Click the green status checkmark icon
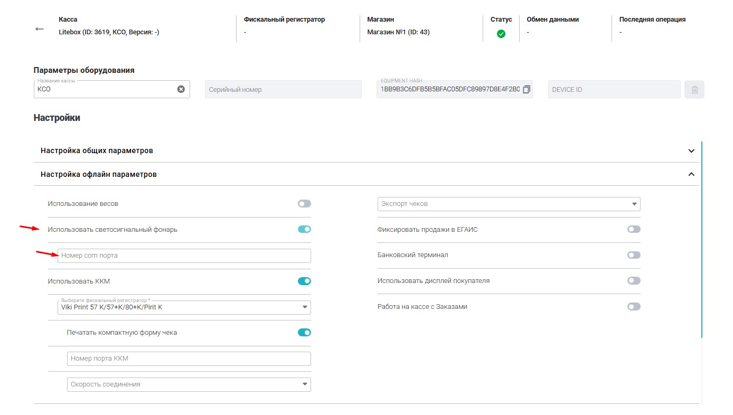Screen dimensions: 733x415 501,34
